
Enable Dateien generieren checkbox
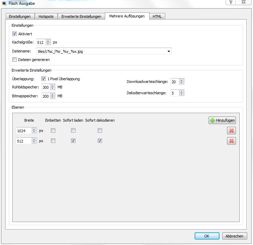pyautogui.click(x=14, y=60)
